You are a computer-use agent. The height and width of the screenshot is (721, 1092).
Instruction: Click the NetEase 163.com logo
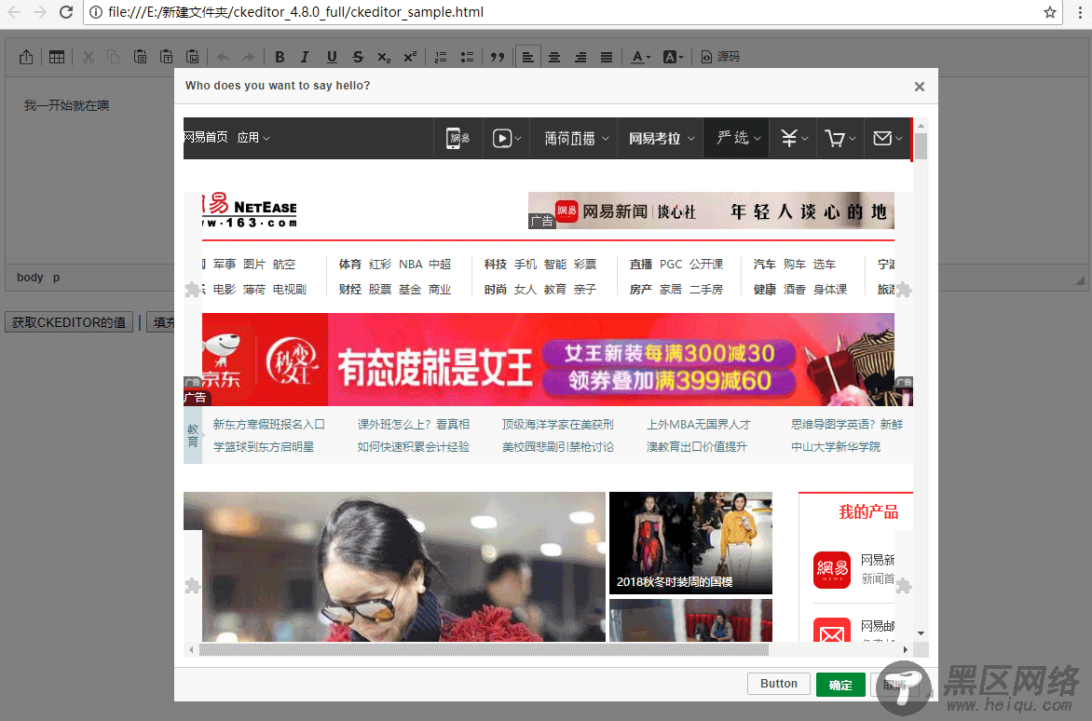click(250, 211)
